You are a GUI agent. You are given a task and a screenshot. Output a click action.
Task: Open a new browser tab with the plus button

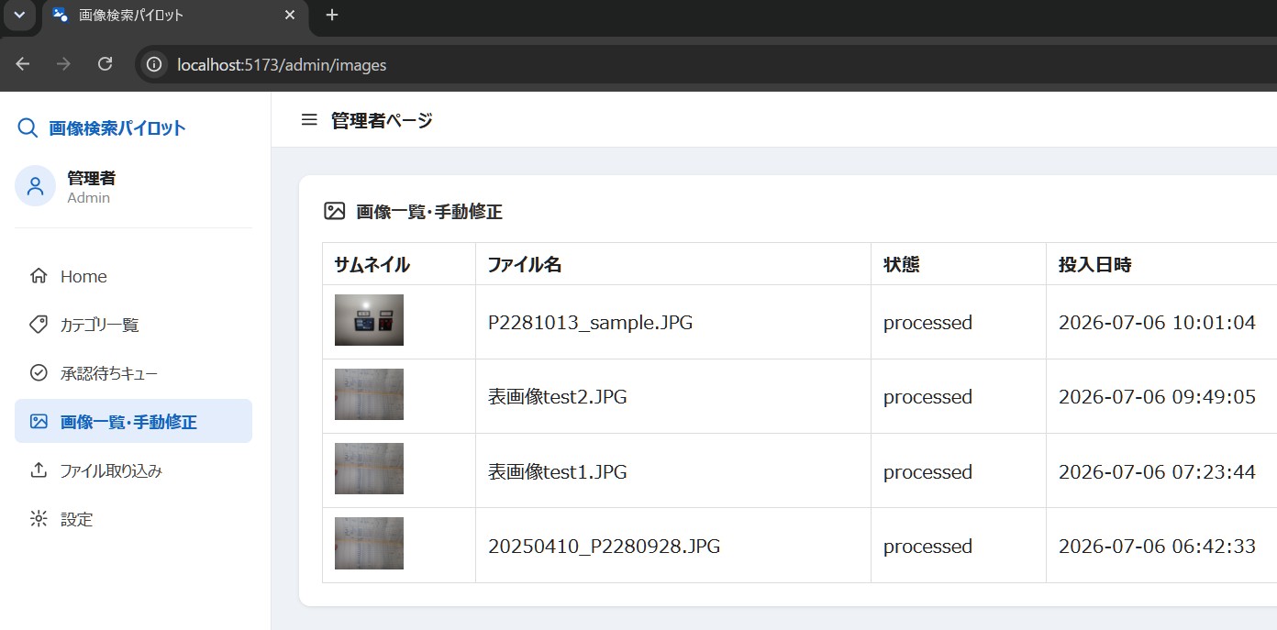click(x=332, y=16)
